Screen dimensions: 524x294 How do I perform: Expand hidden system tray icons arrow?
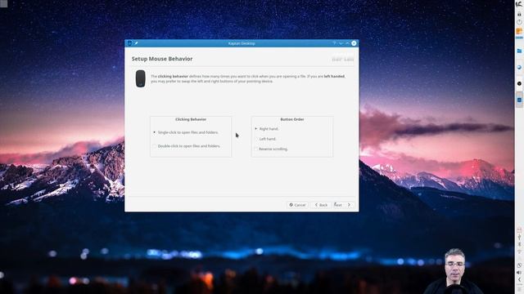tap(519, 279)
